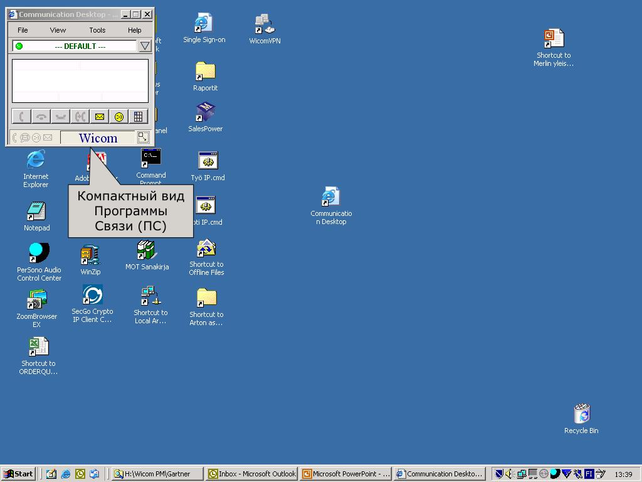642x482 pixels.
Task: Click the green status indicator dot
Action: tap(19, 46)
